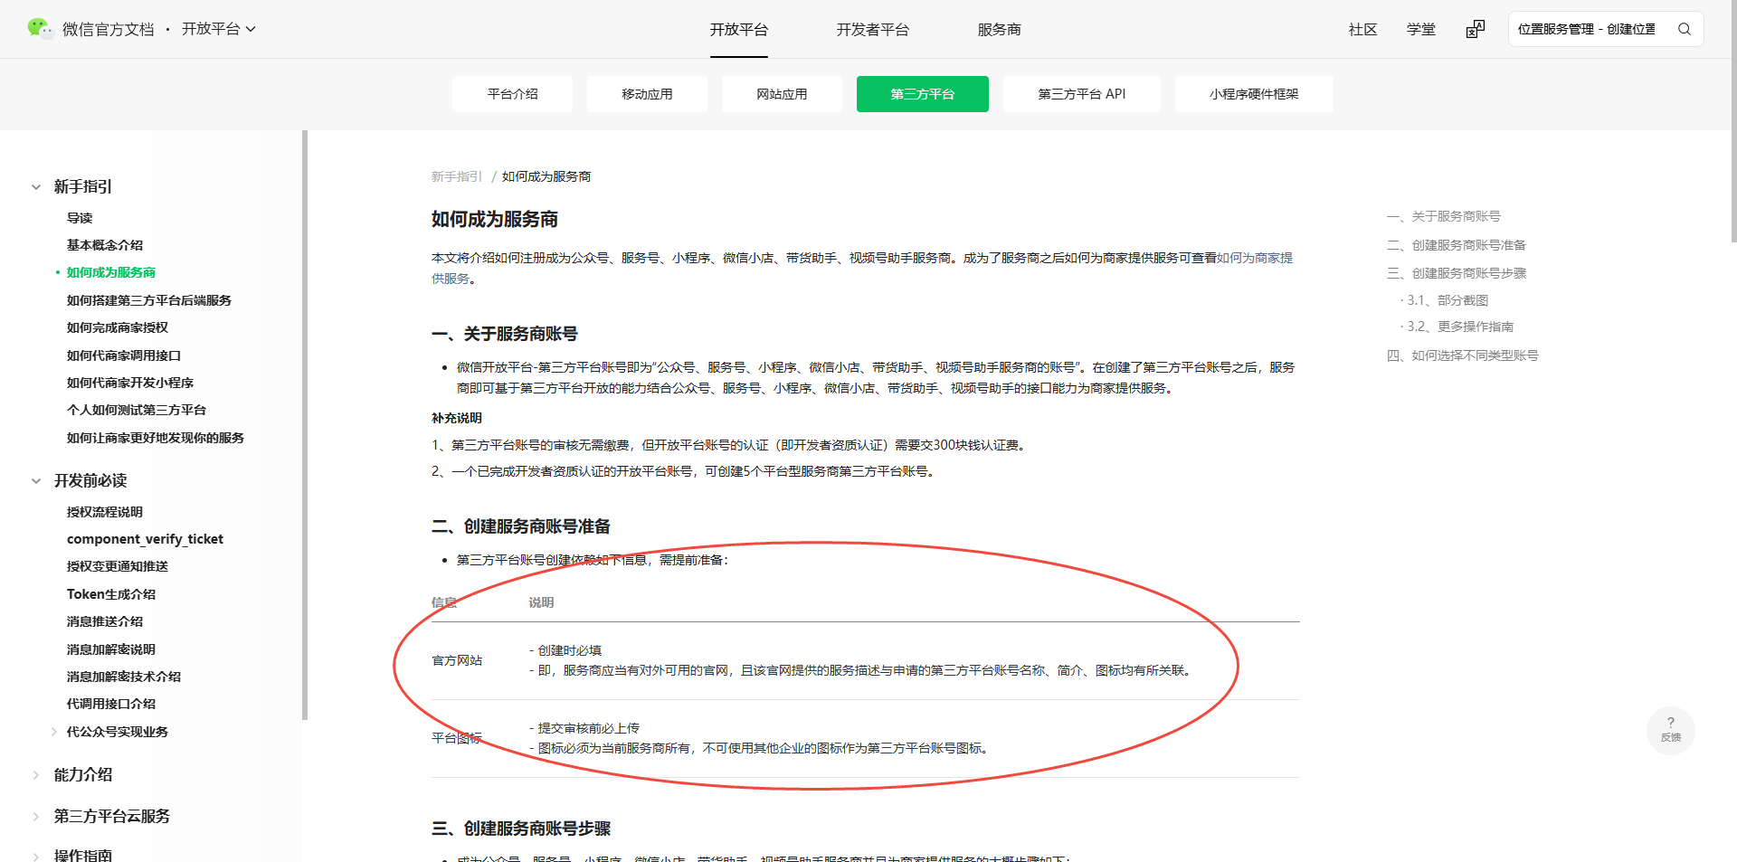Viewport: 1737px width, 862px height.
Task: Open the multi-window docs icon in header
Action: [x=1475, y=30]
